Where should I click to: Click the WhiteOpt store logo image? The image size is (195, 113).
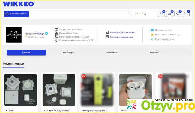(14, 35)
